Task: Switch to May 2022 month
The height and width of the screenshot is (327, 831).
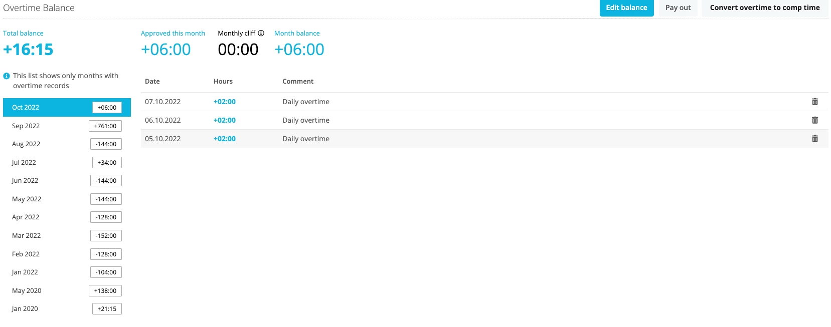Action: pos(67,199)
